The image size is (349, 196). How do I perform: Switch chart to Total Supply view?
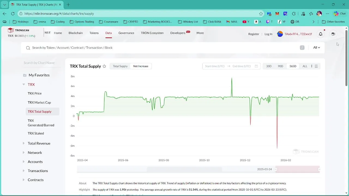[120, 66]
